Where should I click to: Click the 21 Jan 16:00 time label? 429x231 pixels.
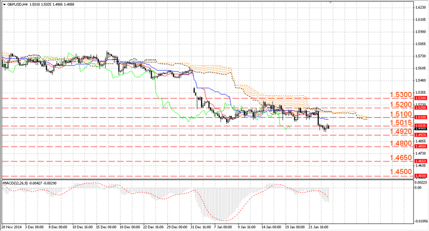pos(319,227)
